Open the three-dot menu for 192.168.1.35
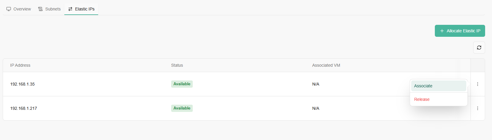 [477, 84]
